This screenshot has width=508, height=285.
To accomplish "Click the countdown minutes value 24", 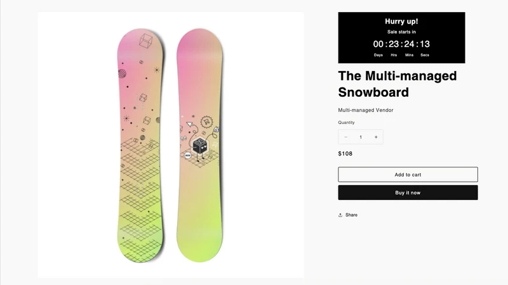I will 409,44.
